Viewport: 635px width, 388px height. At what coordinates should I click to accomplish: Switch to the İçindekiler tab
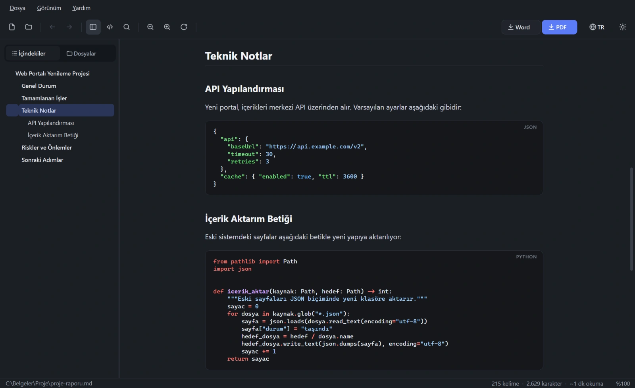coord(33,54)
